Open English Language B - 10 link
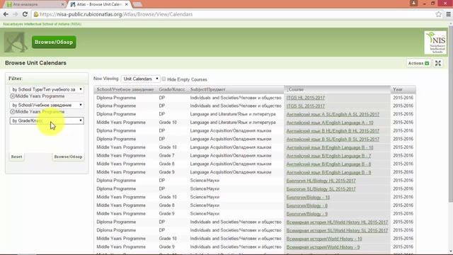Viewport: 453px width, 255px height. click(330, 148)
